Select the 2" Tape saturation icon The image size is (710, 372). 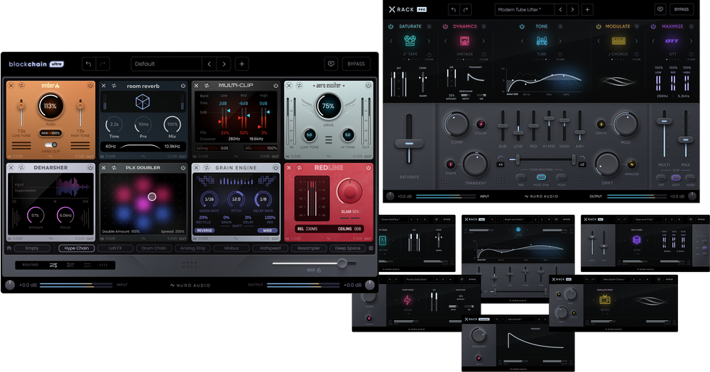coord(410,41)
